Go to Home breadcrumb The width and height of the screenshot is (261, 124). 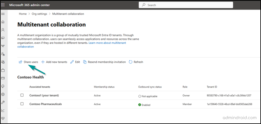click(23, 14)
